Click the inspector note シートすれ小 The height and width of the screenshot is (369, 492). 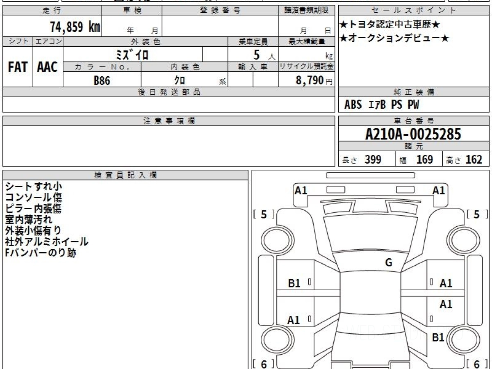pos(34,187)
